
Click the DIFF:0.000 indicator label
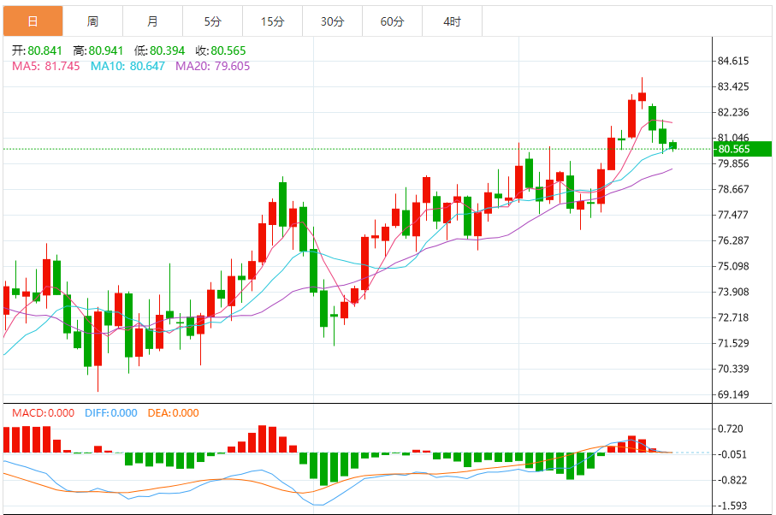click(x=111, y=413)
